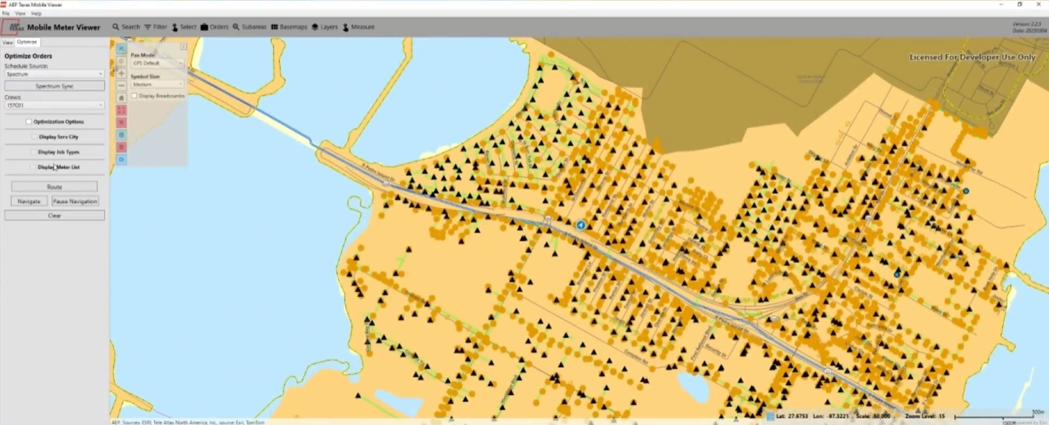Open the Orders panel
1049x425 pixels.
[x=214, y=27]
